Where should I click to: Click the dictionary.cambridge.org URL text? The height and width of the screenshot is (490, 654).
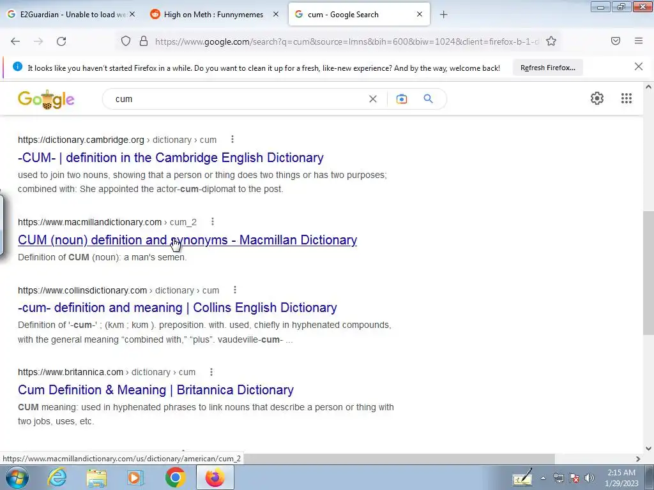(81, 140)
